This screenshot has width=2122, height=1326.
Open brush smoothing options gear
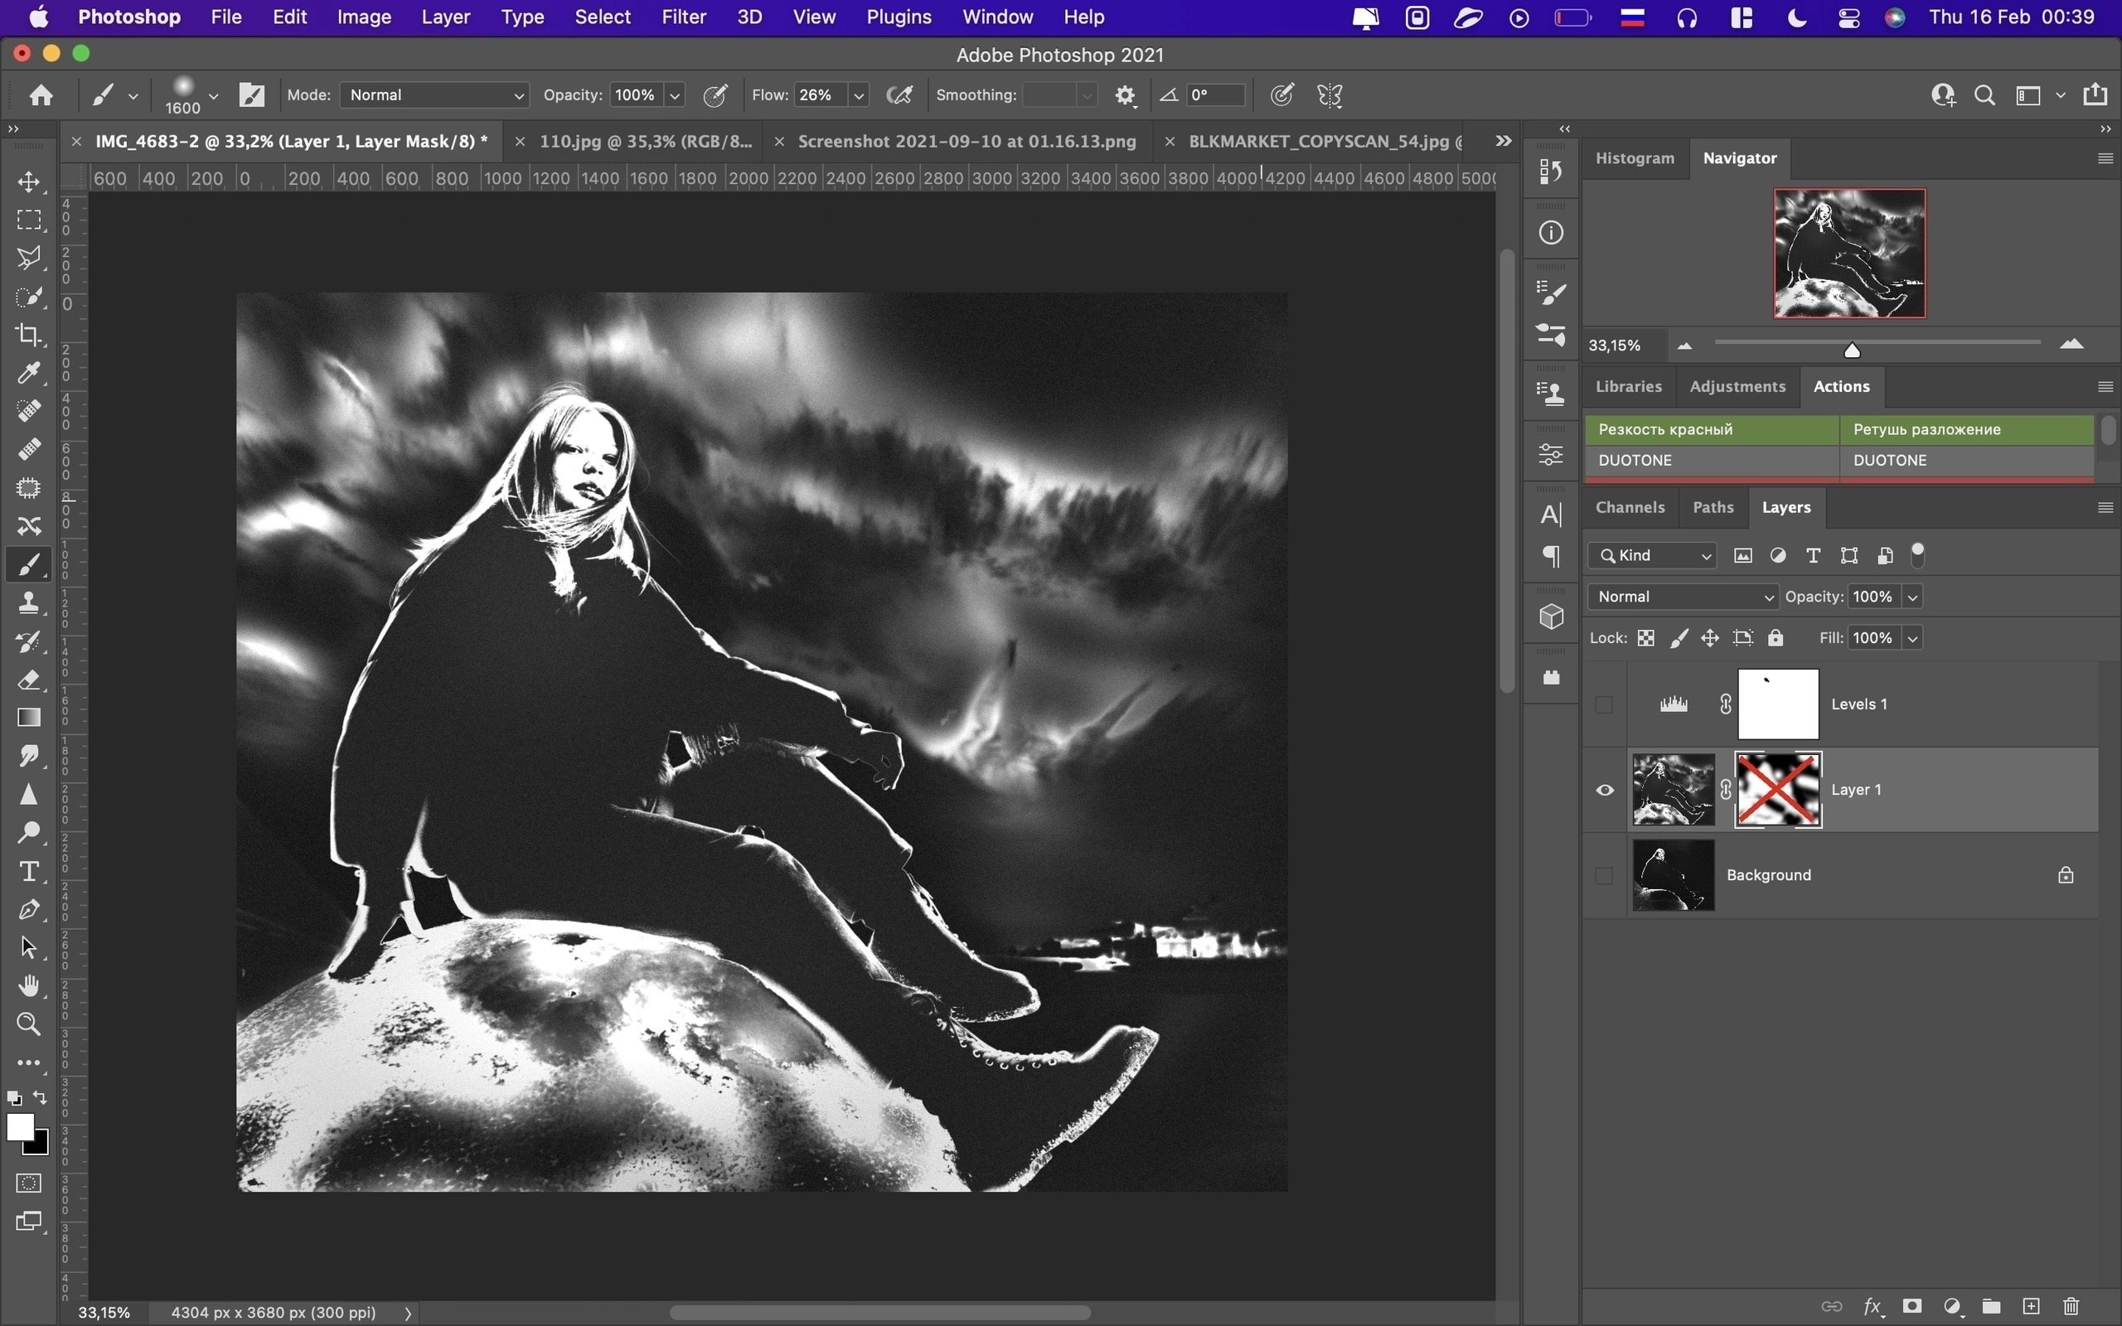tap(1125, 95)
